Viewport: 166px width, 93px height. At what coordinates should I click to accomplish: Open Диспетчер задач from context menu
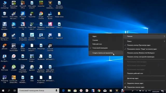[144, 78]
